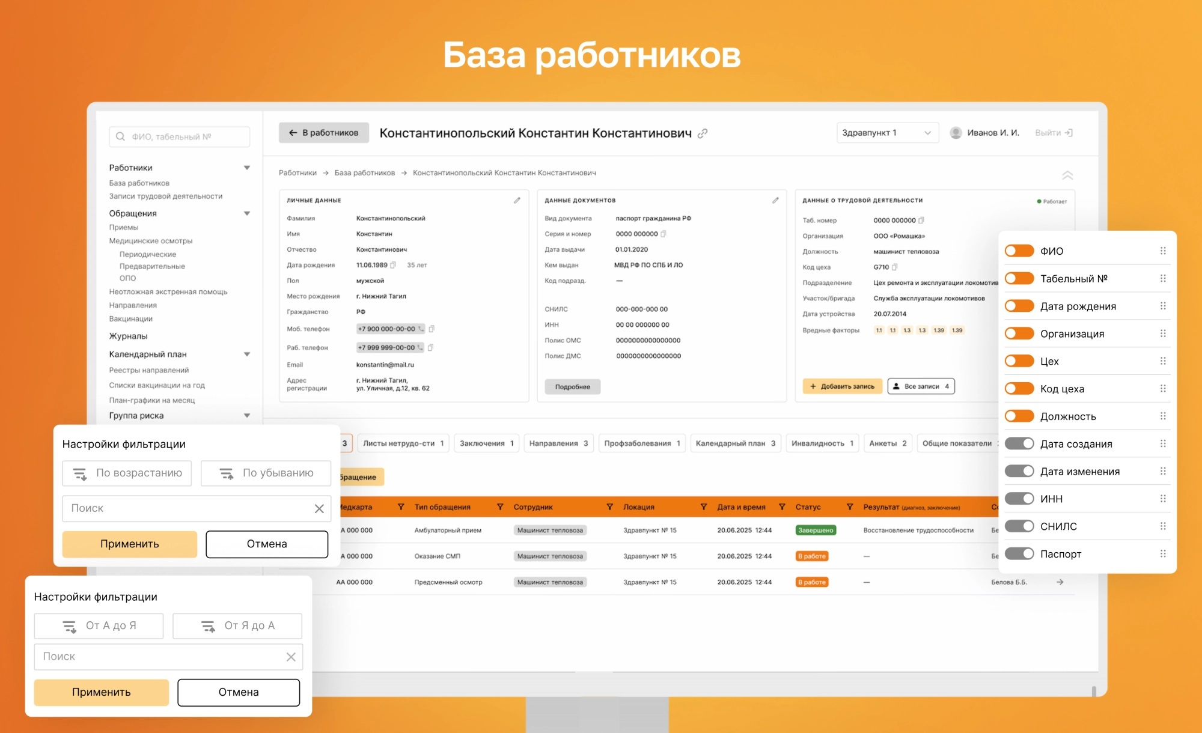Click the collapse chevrons above the employee cards

coord(1068,175)
